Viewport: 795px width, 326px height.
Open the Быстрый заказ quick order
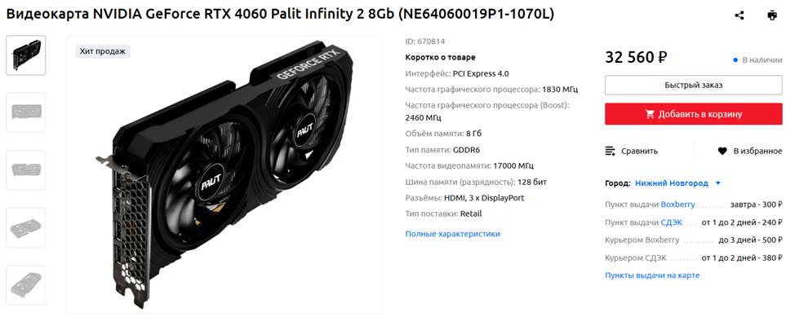point(694,85)
